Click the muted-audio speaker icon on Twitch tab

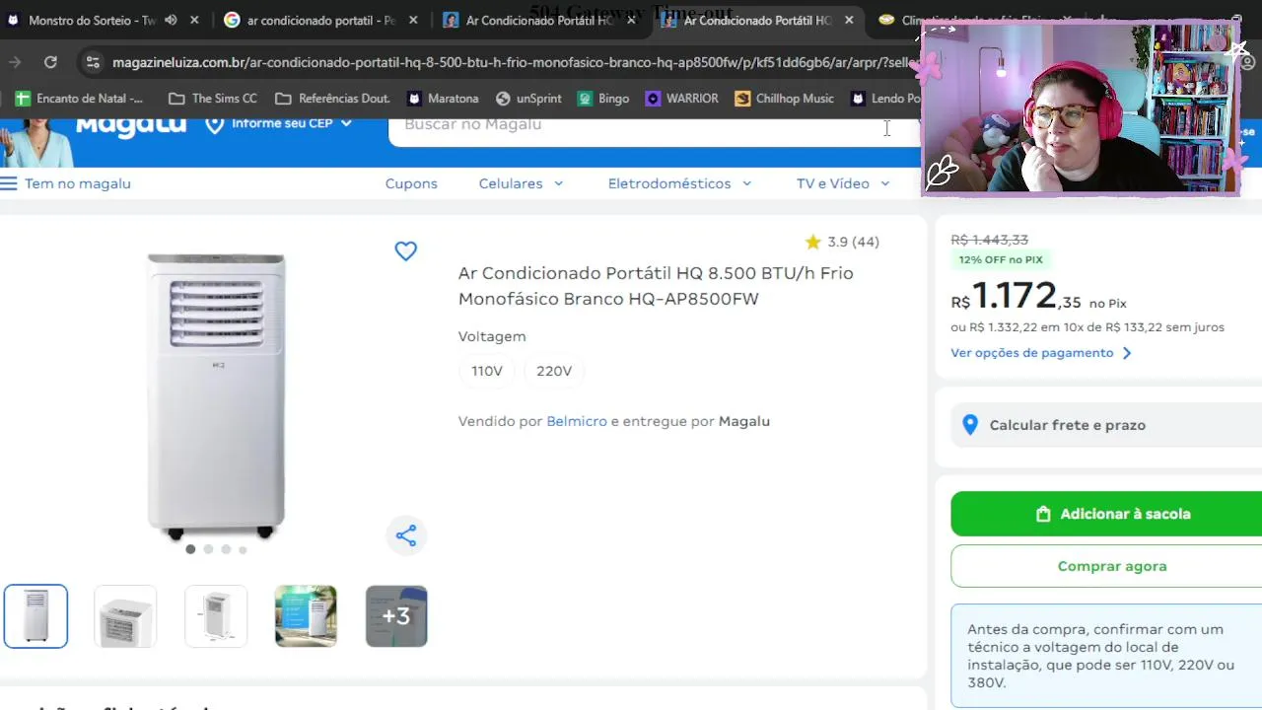point(171,20)
